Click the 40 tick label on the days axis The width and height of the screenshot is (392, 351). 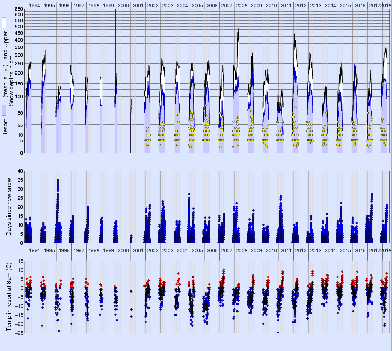pos(20,171)
